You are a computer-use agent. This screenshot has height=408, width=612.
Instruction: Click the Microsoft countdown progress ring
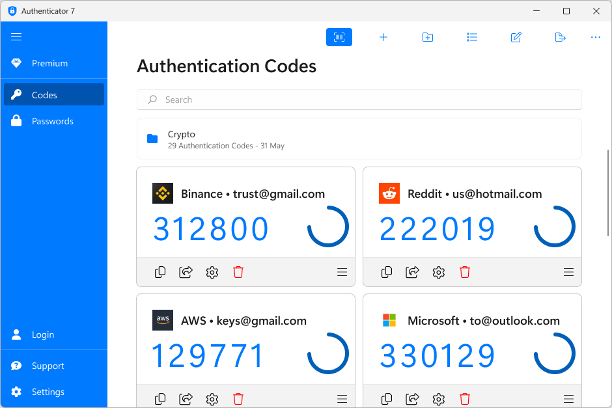[x=555, y=353]
